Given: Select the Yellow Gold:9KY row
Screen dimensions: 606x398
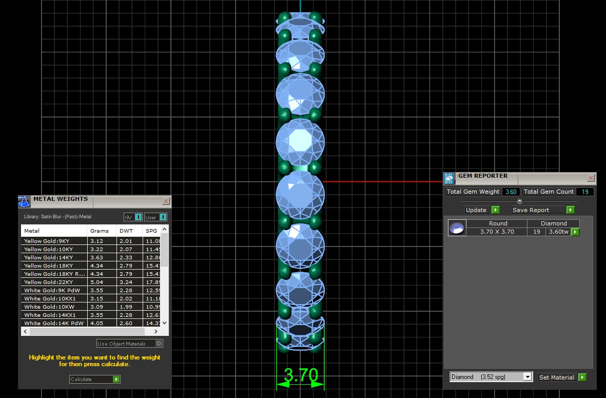Looking at the screenshot, I should [91, 241].
